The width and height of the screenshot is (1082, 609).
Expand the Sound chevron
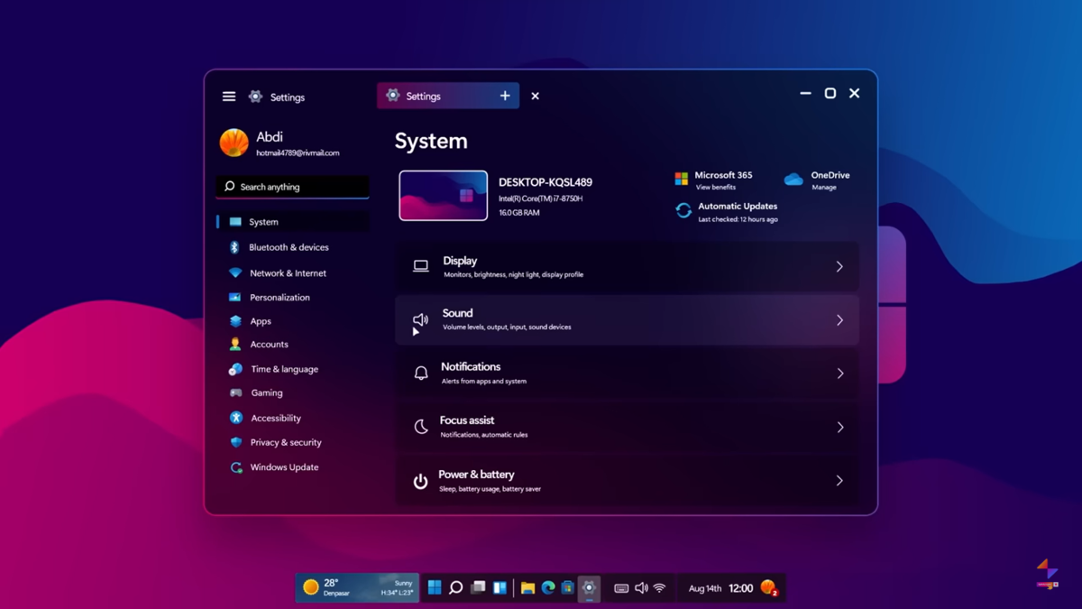[839, 320]
